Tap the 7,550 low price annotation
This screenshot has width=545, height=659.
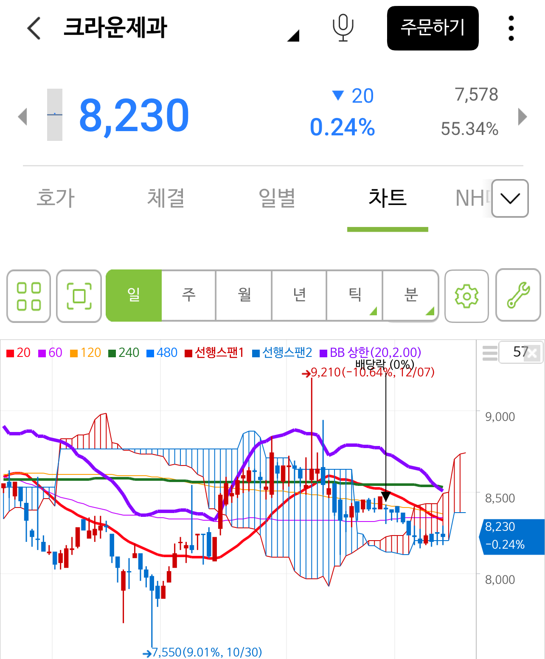pos(202,652)
